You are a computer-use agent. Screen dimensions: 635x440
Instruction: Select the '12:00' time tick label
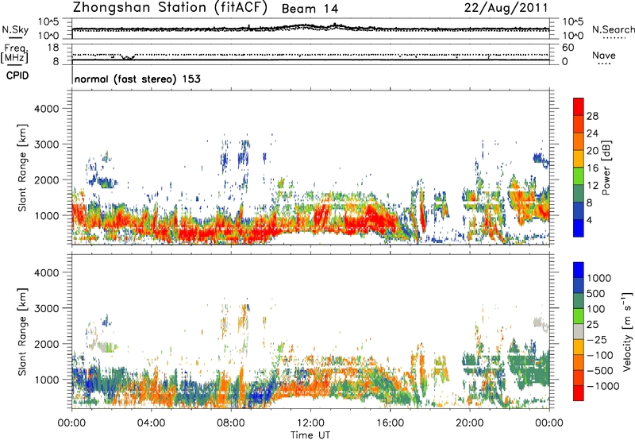click(x=310, y=423)
